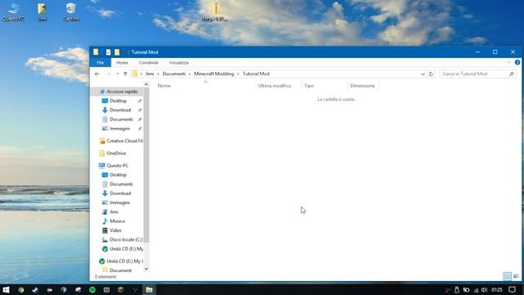Select Questo PC in the navigation pane
Viewport: 524px width, 295px height.
[x=114, y=166]
